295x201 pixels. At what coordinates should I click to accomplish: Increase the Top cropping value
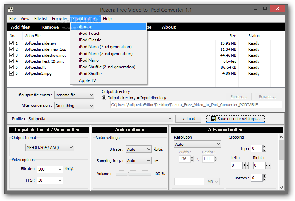pos(265,146)
